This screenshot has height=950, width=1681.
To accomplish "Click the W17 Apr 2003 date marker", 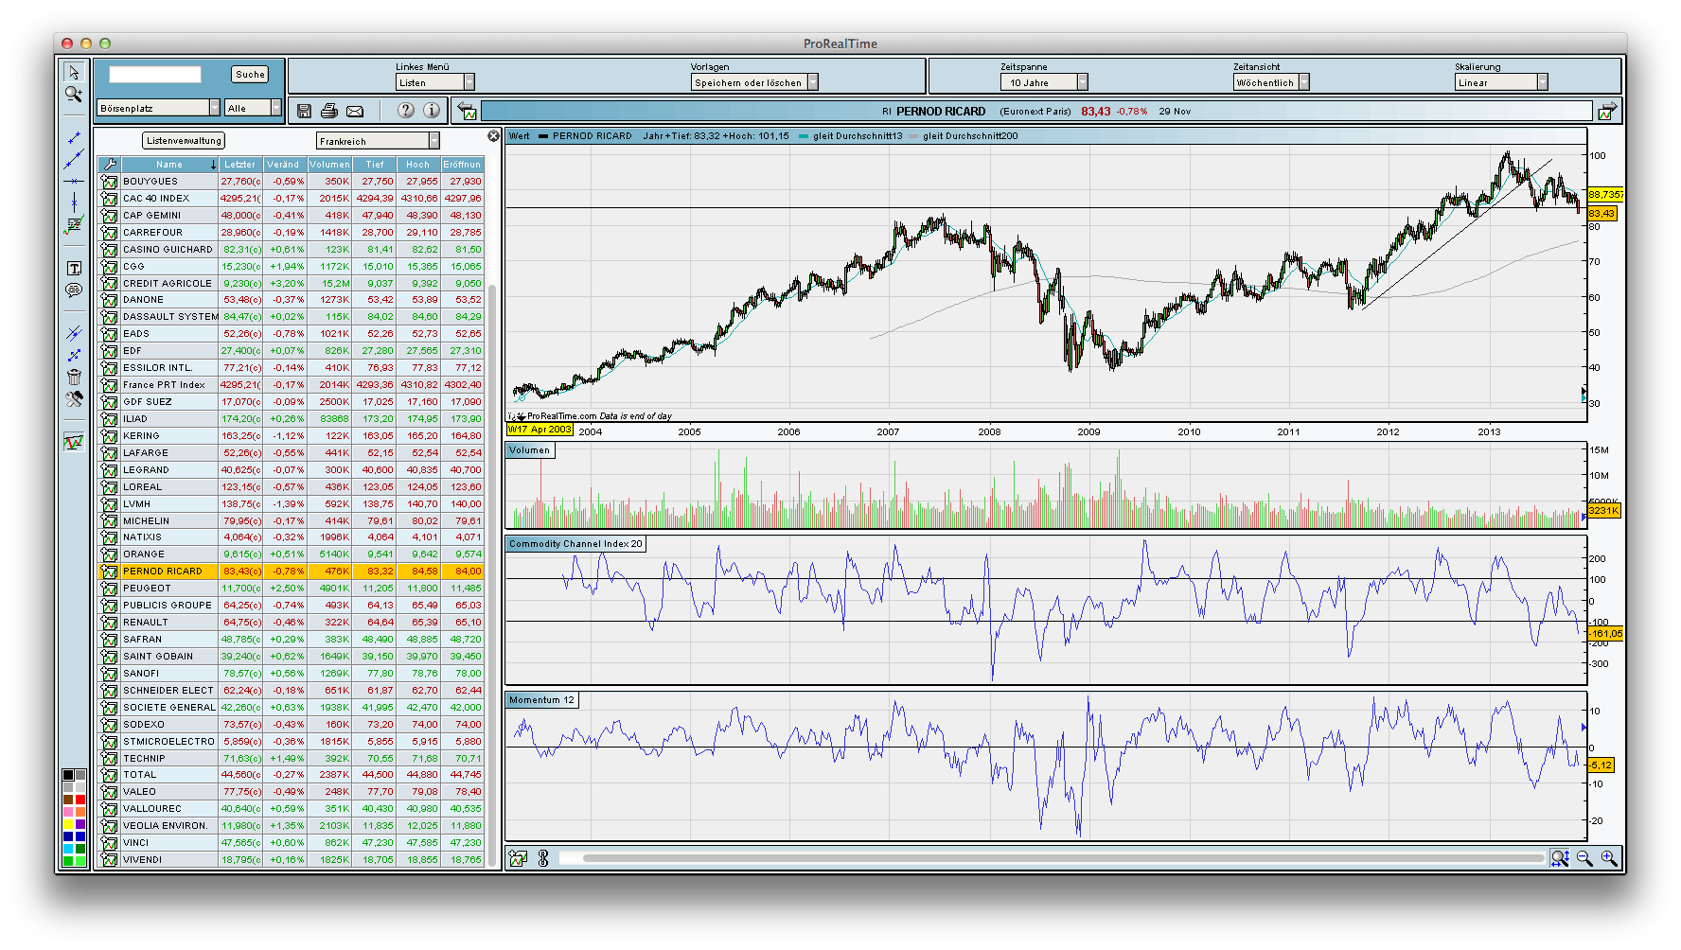I will click(540, 430).
